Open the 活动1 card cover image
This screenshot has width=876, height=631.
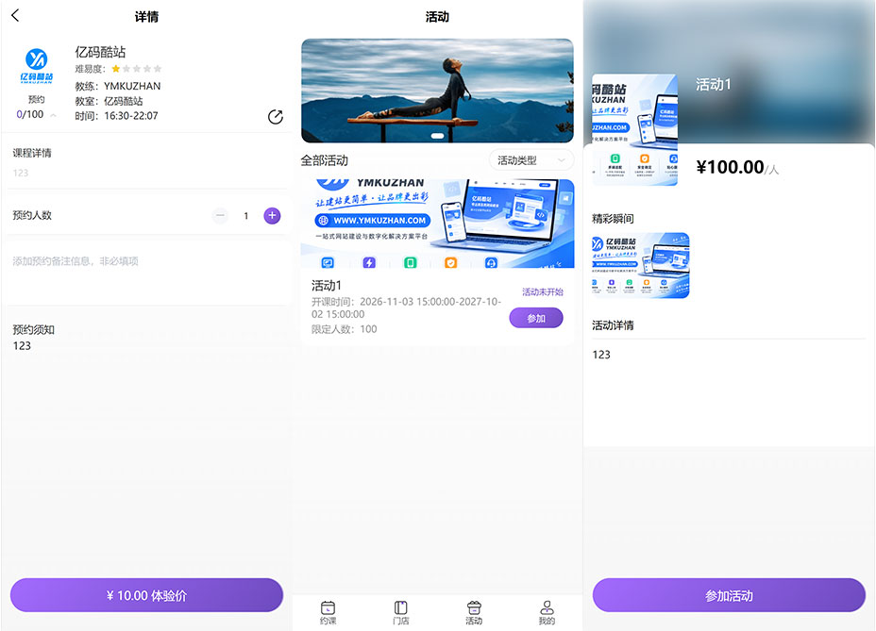click(437, 224)
